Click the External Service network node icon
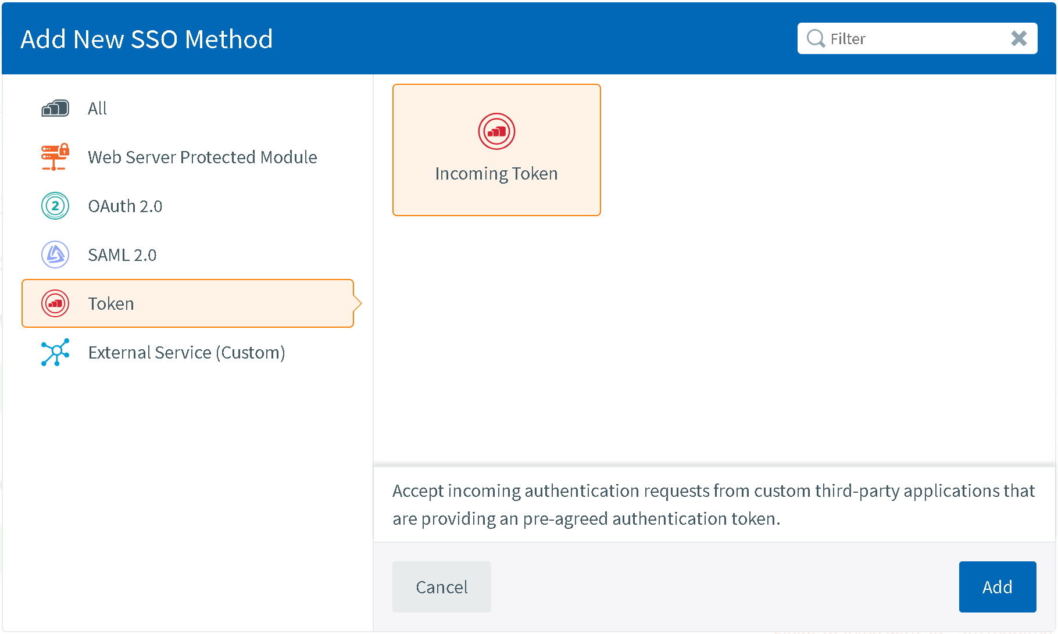 click(55, 352)
